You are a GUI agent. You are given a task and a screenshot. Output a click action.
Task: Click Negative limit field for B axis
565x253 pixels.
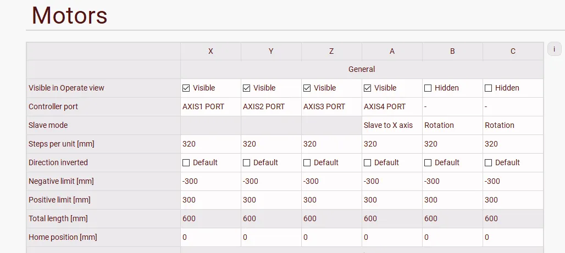click(x=453, y=182)
